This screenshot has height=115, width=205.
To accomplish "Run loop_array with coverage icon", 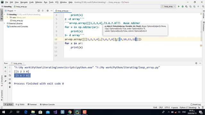I will coord(186,6).
